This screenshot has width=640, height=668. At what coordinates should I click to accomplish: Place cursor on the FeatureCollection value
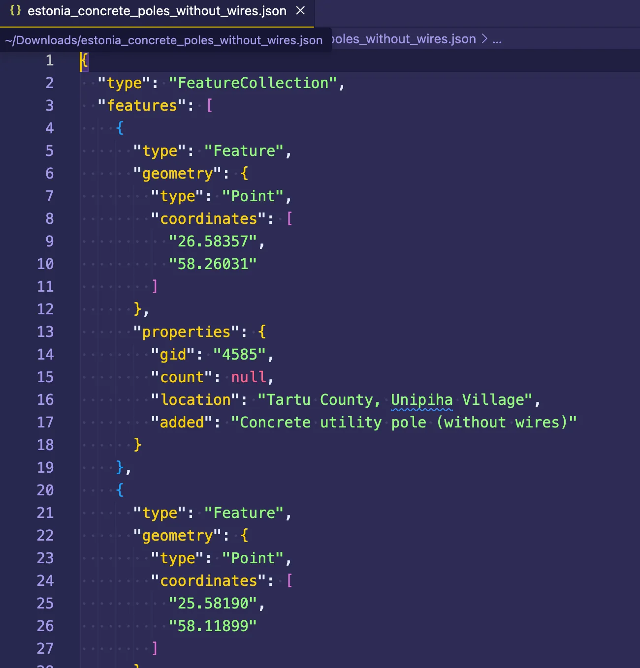click(256, 83)
